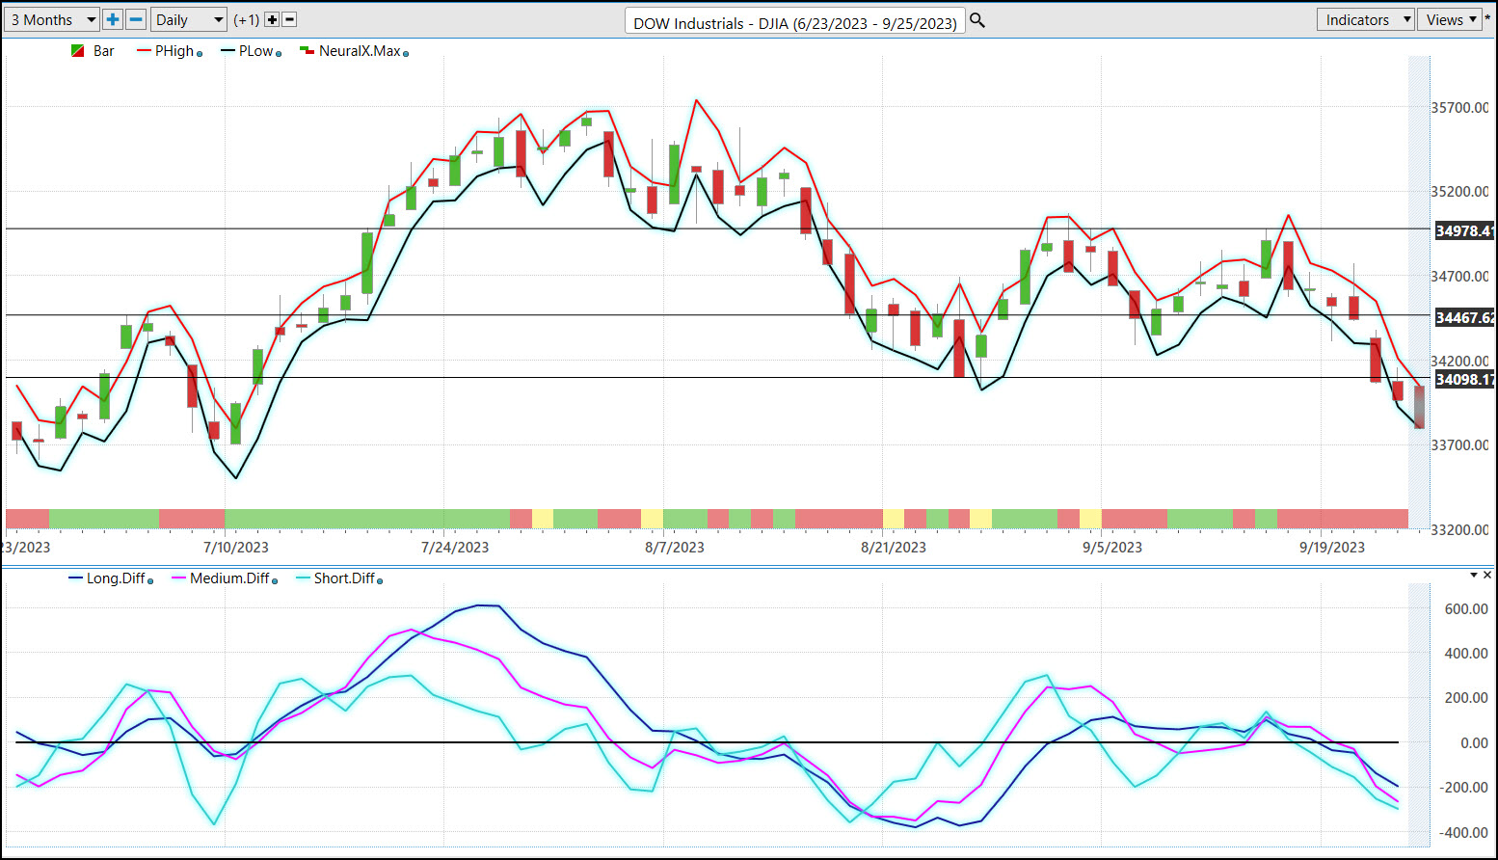Image resolution: width=1498 pixels, height=860 pixels.
Task: Click the 34467.62 price level label
Action: pyautogui.click(x=1464, y=318)
